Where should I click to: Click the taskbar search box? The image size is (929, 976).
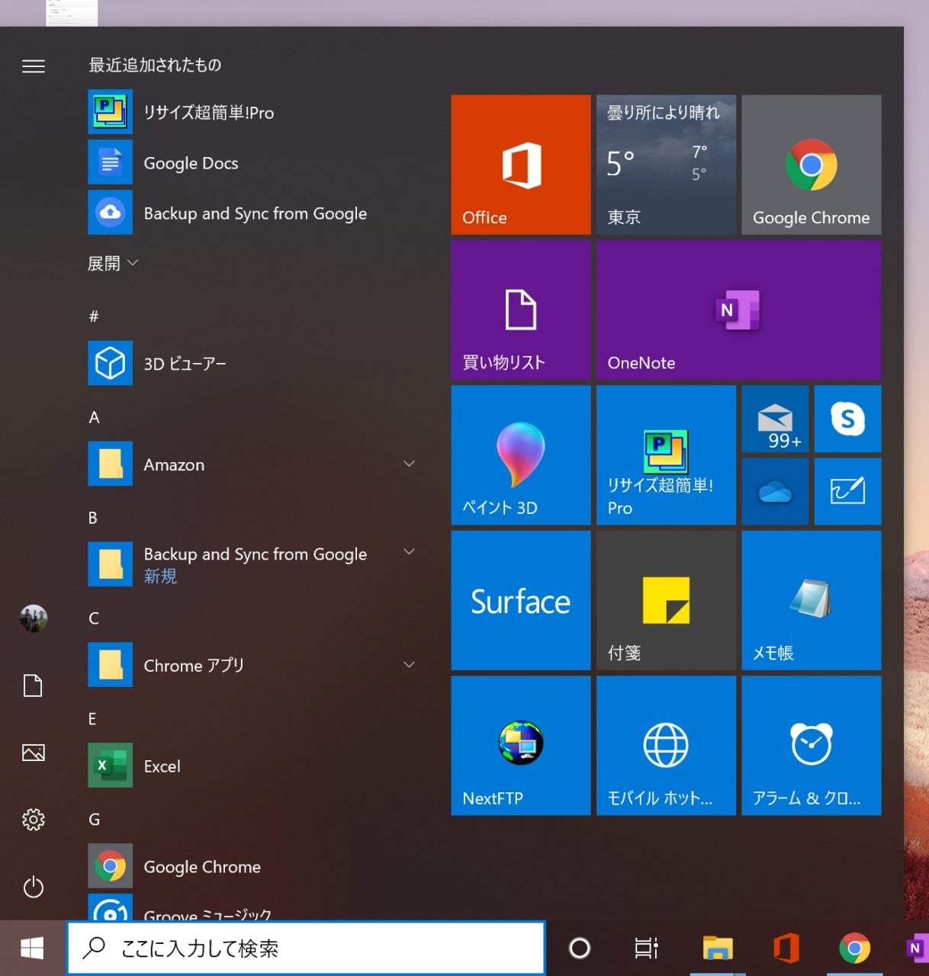click(x=307, y=948)
